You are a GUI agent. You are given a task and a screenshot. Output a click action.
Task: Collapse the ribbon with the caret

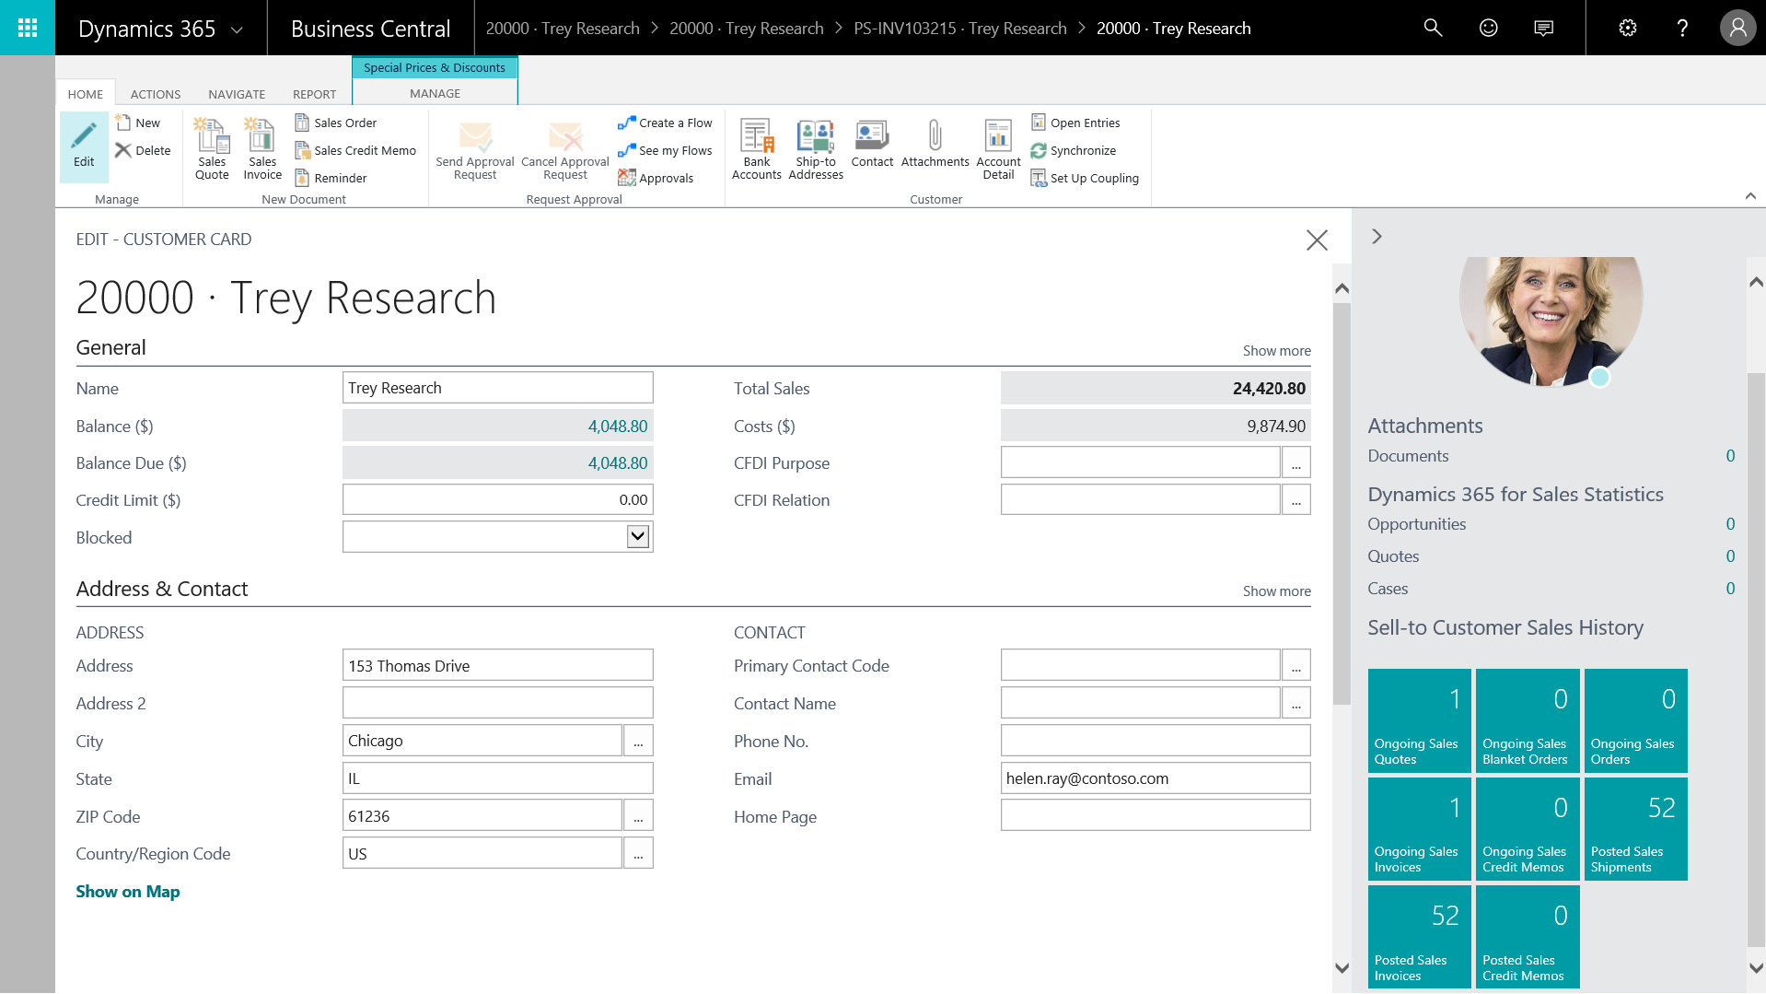pyautogui.click(x=1750, y=196)
